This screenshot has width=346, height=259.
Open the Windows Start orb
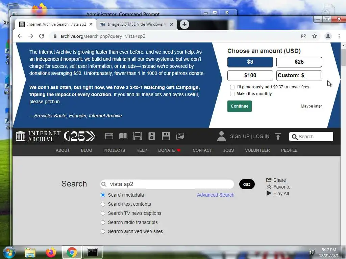coord(9,252)
